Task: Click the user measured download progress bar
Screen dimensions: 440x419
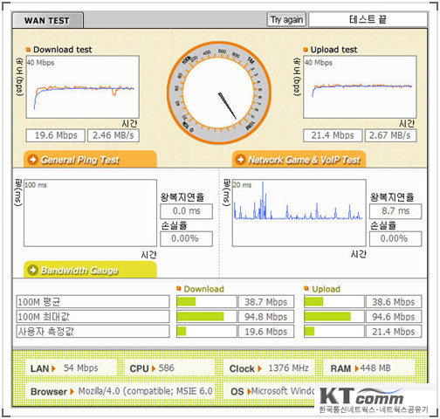Action: coord(206,332)
